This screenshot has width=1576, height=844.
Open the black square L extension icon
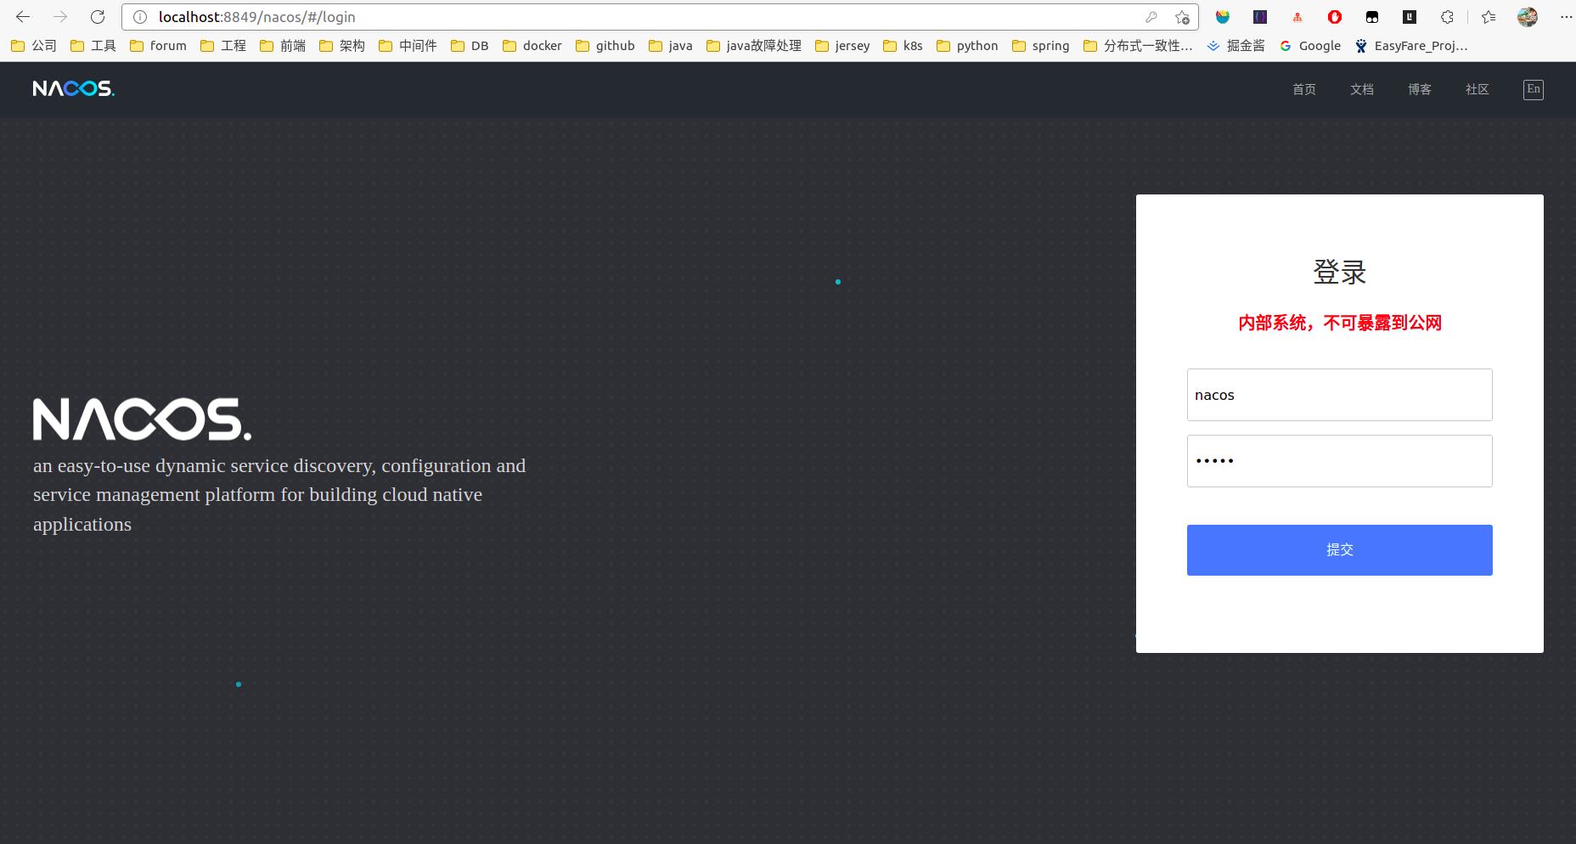(x=1410, y=17)
